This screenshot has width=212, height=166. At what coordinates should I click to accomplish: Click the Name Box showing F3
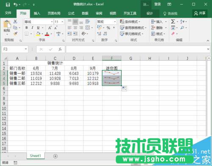click(x=13, y=49)
